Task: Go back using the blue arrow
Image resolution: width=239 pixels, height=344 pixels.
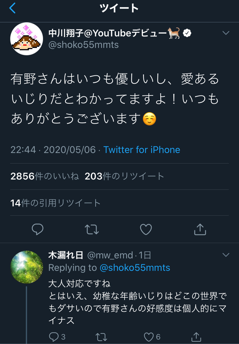Action: click(12, 8)
